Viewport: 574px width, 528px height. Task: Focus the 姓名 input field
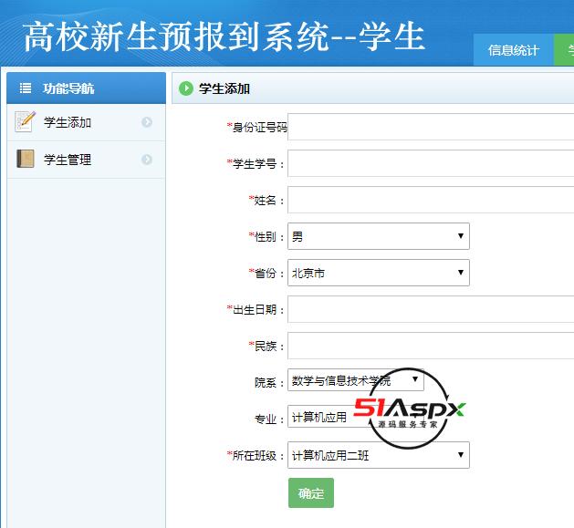(x=431, y=200)
